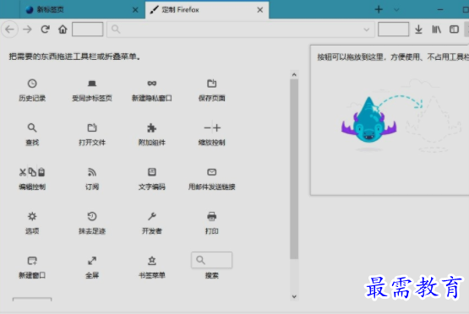The height and width of the screenshot is (314, 469).
Task: Click the scroll up arrow of palette
Action: 294,74
